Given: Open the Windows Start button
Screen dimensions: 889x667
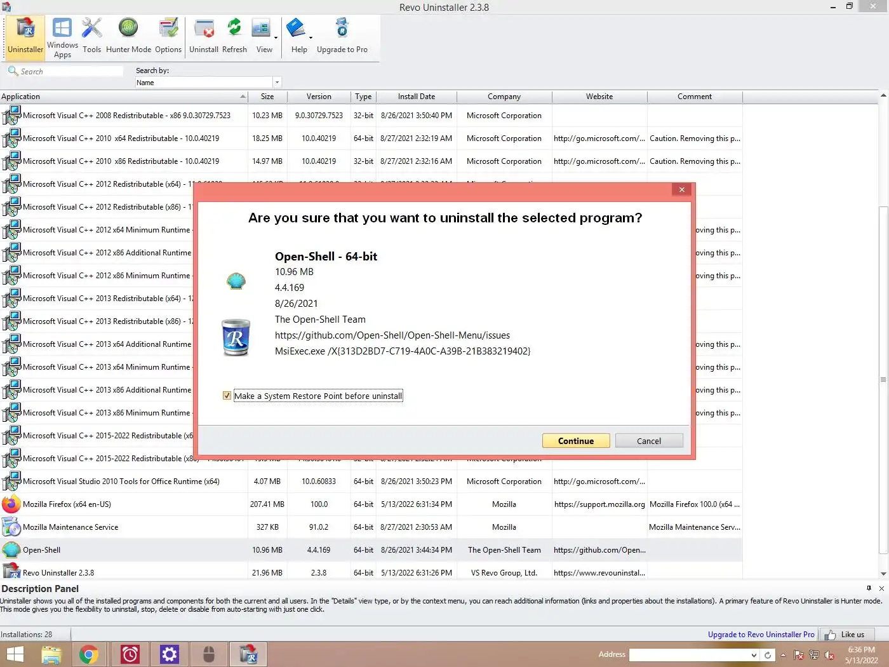Looking at the screenshot, I should click(15, 654).
